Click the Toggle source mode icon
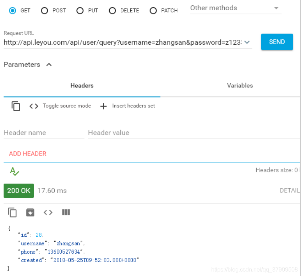This screenshot has height=276, width=301. click(34, 106)
